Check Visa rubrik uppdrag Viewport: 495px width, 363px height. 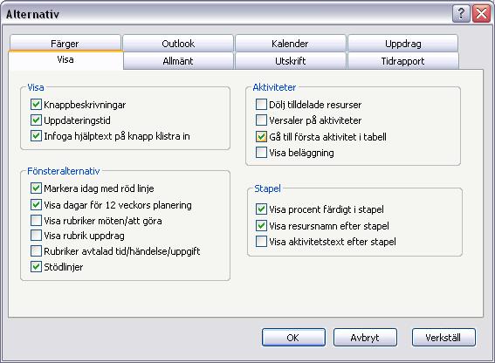pos(36,235)
